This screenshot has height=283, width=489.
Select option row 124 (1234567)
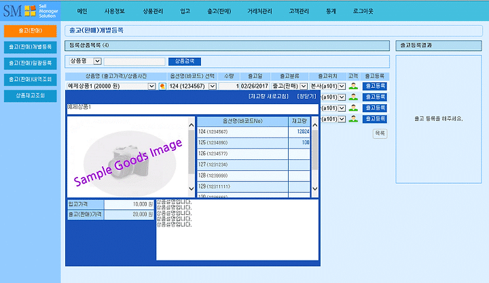tap(253, 132)
